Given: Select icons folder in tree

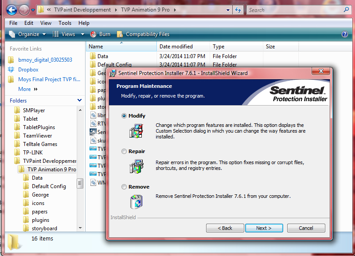Looking at the screenshot, I should pyautogui.click(x=38, y=203).
